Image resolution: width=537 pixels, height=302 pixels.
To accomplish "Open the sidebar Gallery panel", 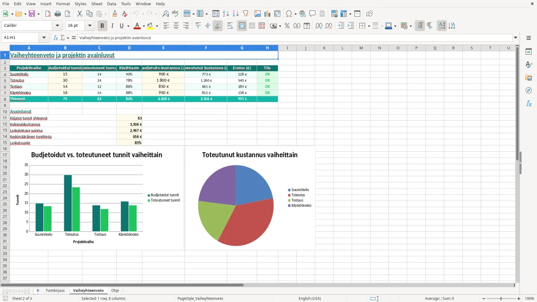I will 528,77.
